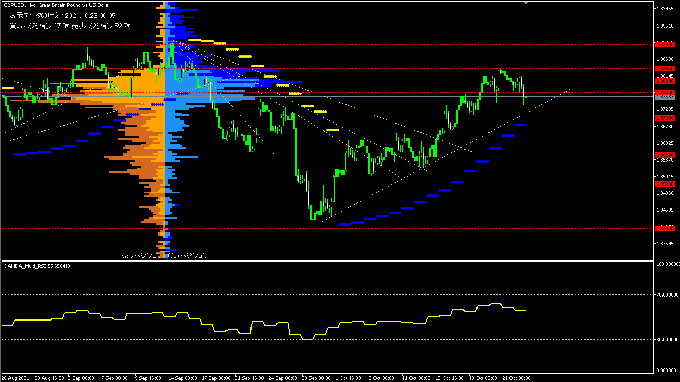Click the 1.36325 price scale value
Viewport: 680px width, 382px height.
click(x=665, y=143)
